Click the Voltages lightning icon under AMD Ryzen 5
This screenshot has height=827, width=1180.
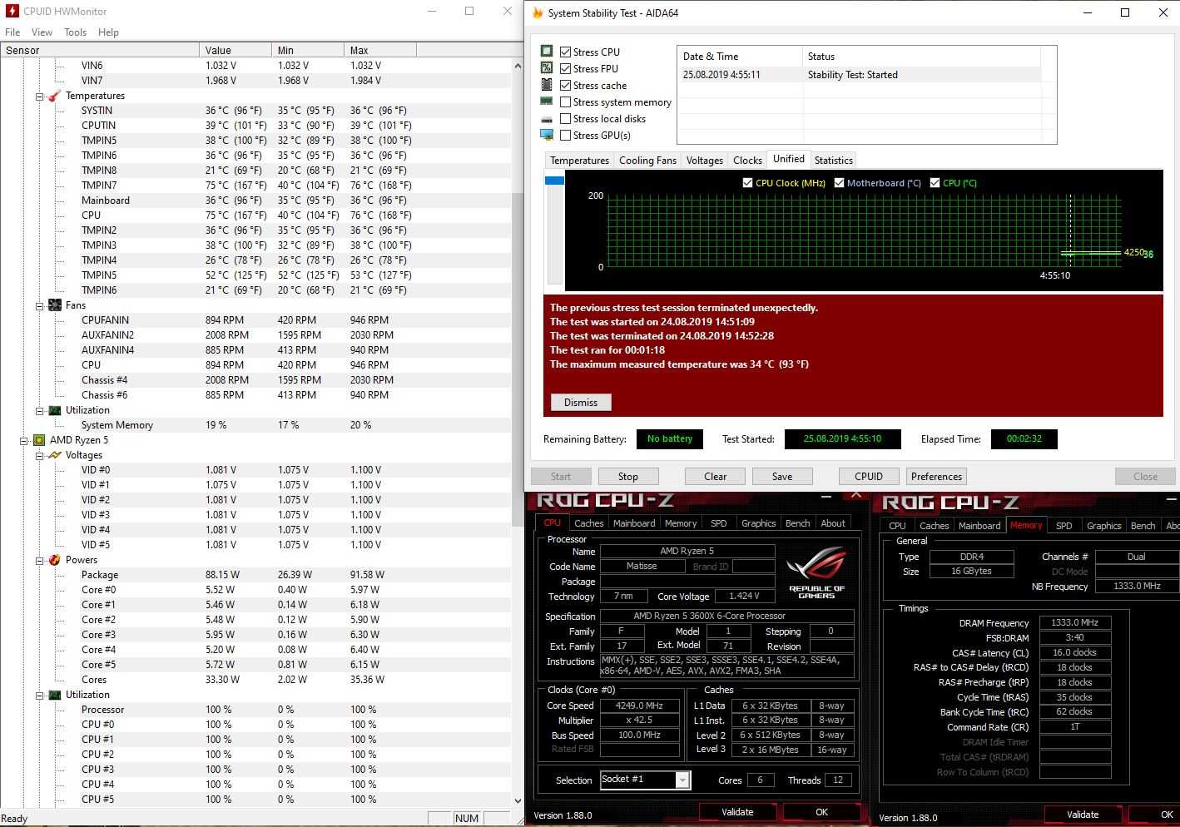click(x=54, y=455)
